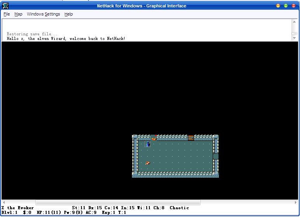Image resolution: width=300 pixels, height=217 pixels.
Task: Click the closed wooden door in the top wall
Action: coord(191,138)
